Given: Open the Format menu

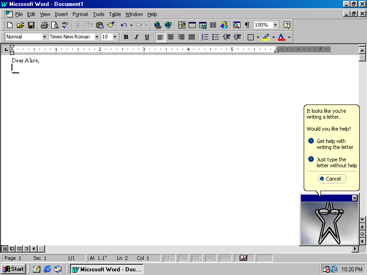Looking at the screenshot, I should (x=80, y=14).
